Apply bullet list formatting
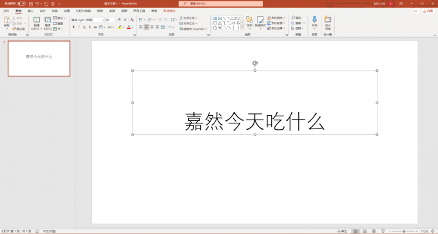438x234 pixels. (x=141, y=20)
